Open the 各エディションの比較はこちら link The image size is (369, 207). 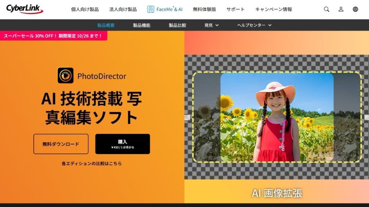[x=92, y=164]
